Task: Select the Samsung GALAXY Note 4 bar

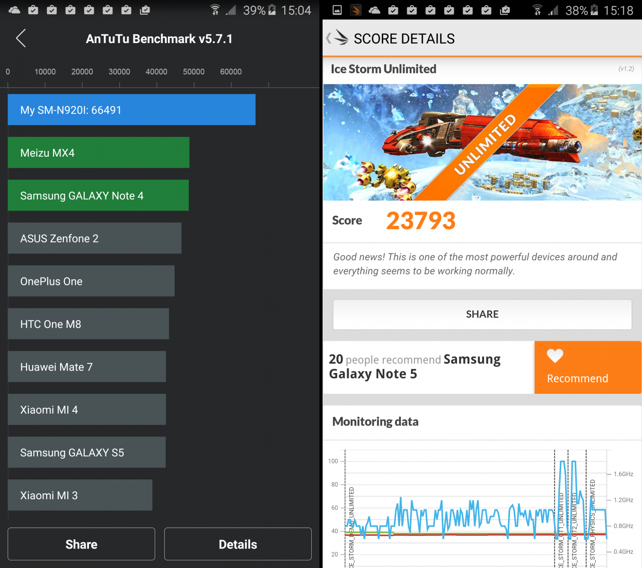Action: coord(98,195)
